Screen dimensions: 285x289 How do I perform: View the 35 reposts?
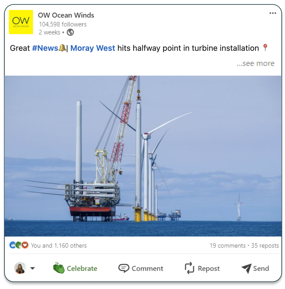point(265,246)
